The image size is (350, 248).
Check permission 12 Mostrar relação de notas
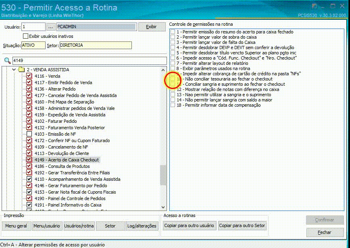[x=173, y=89]
